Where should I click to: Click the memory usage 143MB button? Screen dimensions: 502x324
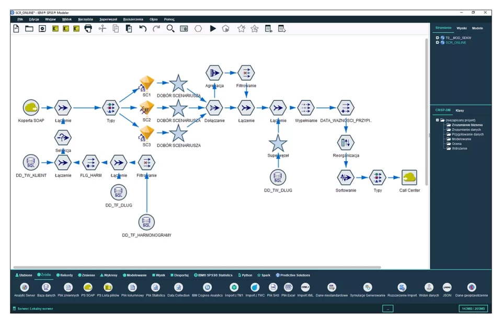[473, 309]
